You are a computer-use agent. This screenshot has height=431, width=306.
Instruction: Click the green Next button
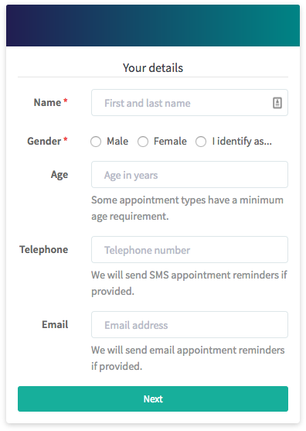coord(153,399)
